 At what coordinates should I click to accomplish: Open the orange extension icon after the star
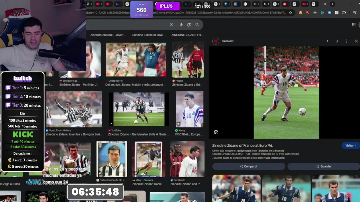pos(300,13)
